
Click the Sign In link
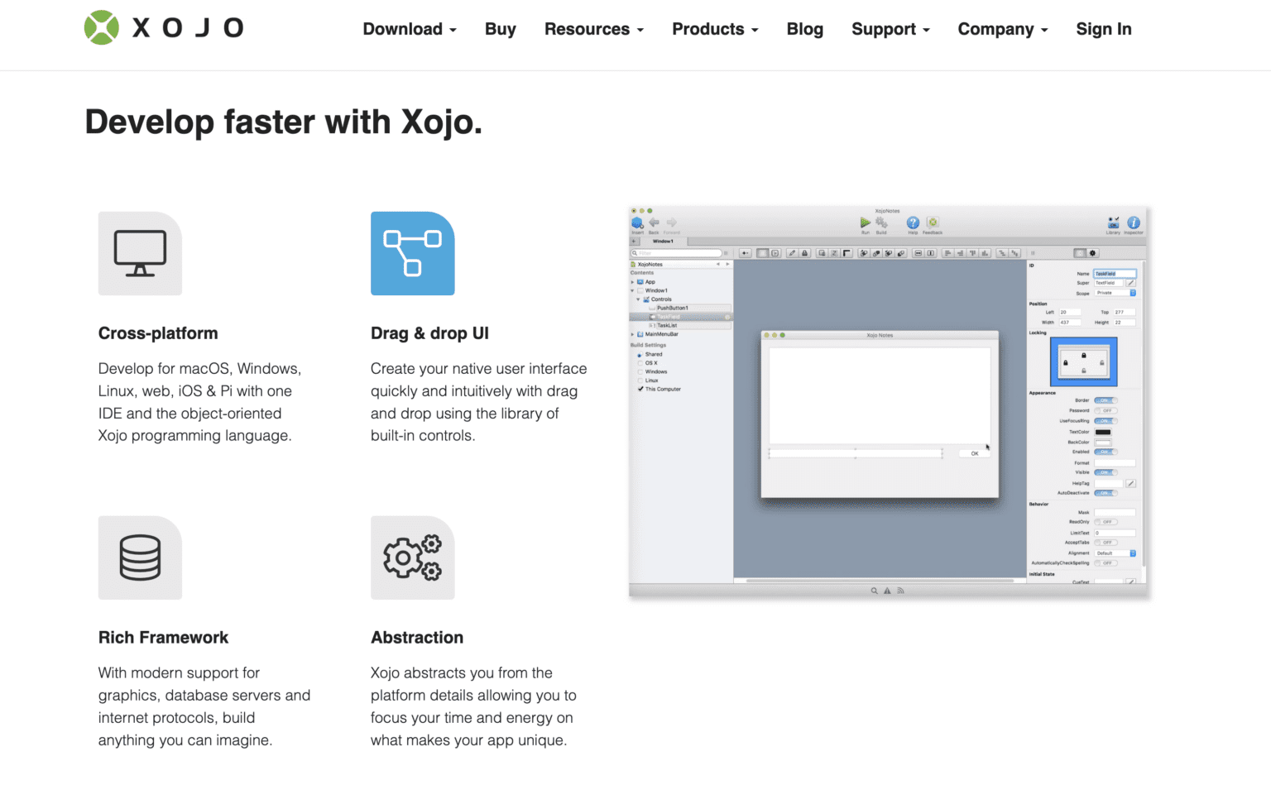tap(1104, 29)
